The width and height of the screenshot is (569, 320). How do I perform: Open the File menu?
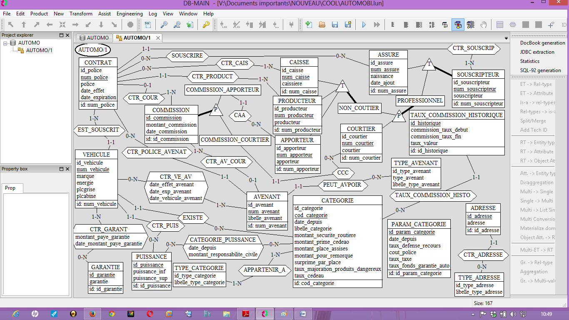(x=7, y=14)
